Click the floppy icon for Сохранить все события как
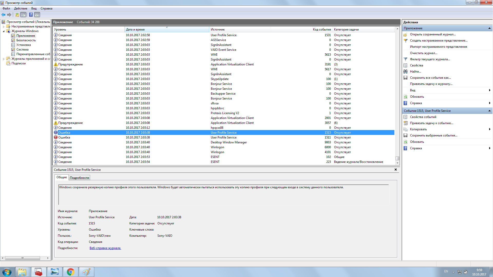Image resolution: width=493 pixels, height=277 pixels. (x=405, y=78)
